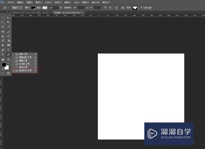Select the Clone Stamp tool
Screen dimensions: 205x149
coord(3,36)
